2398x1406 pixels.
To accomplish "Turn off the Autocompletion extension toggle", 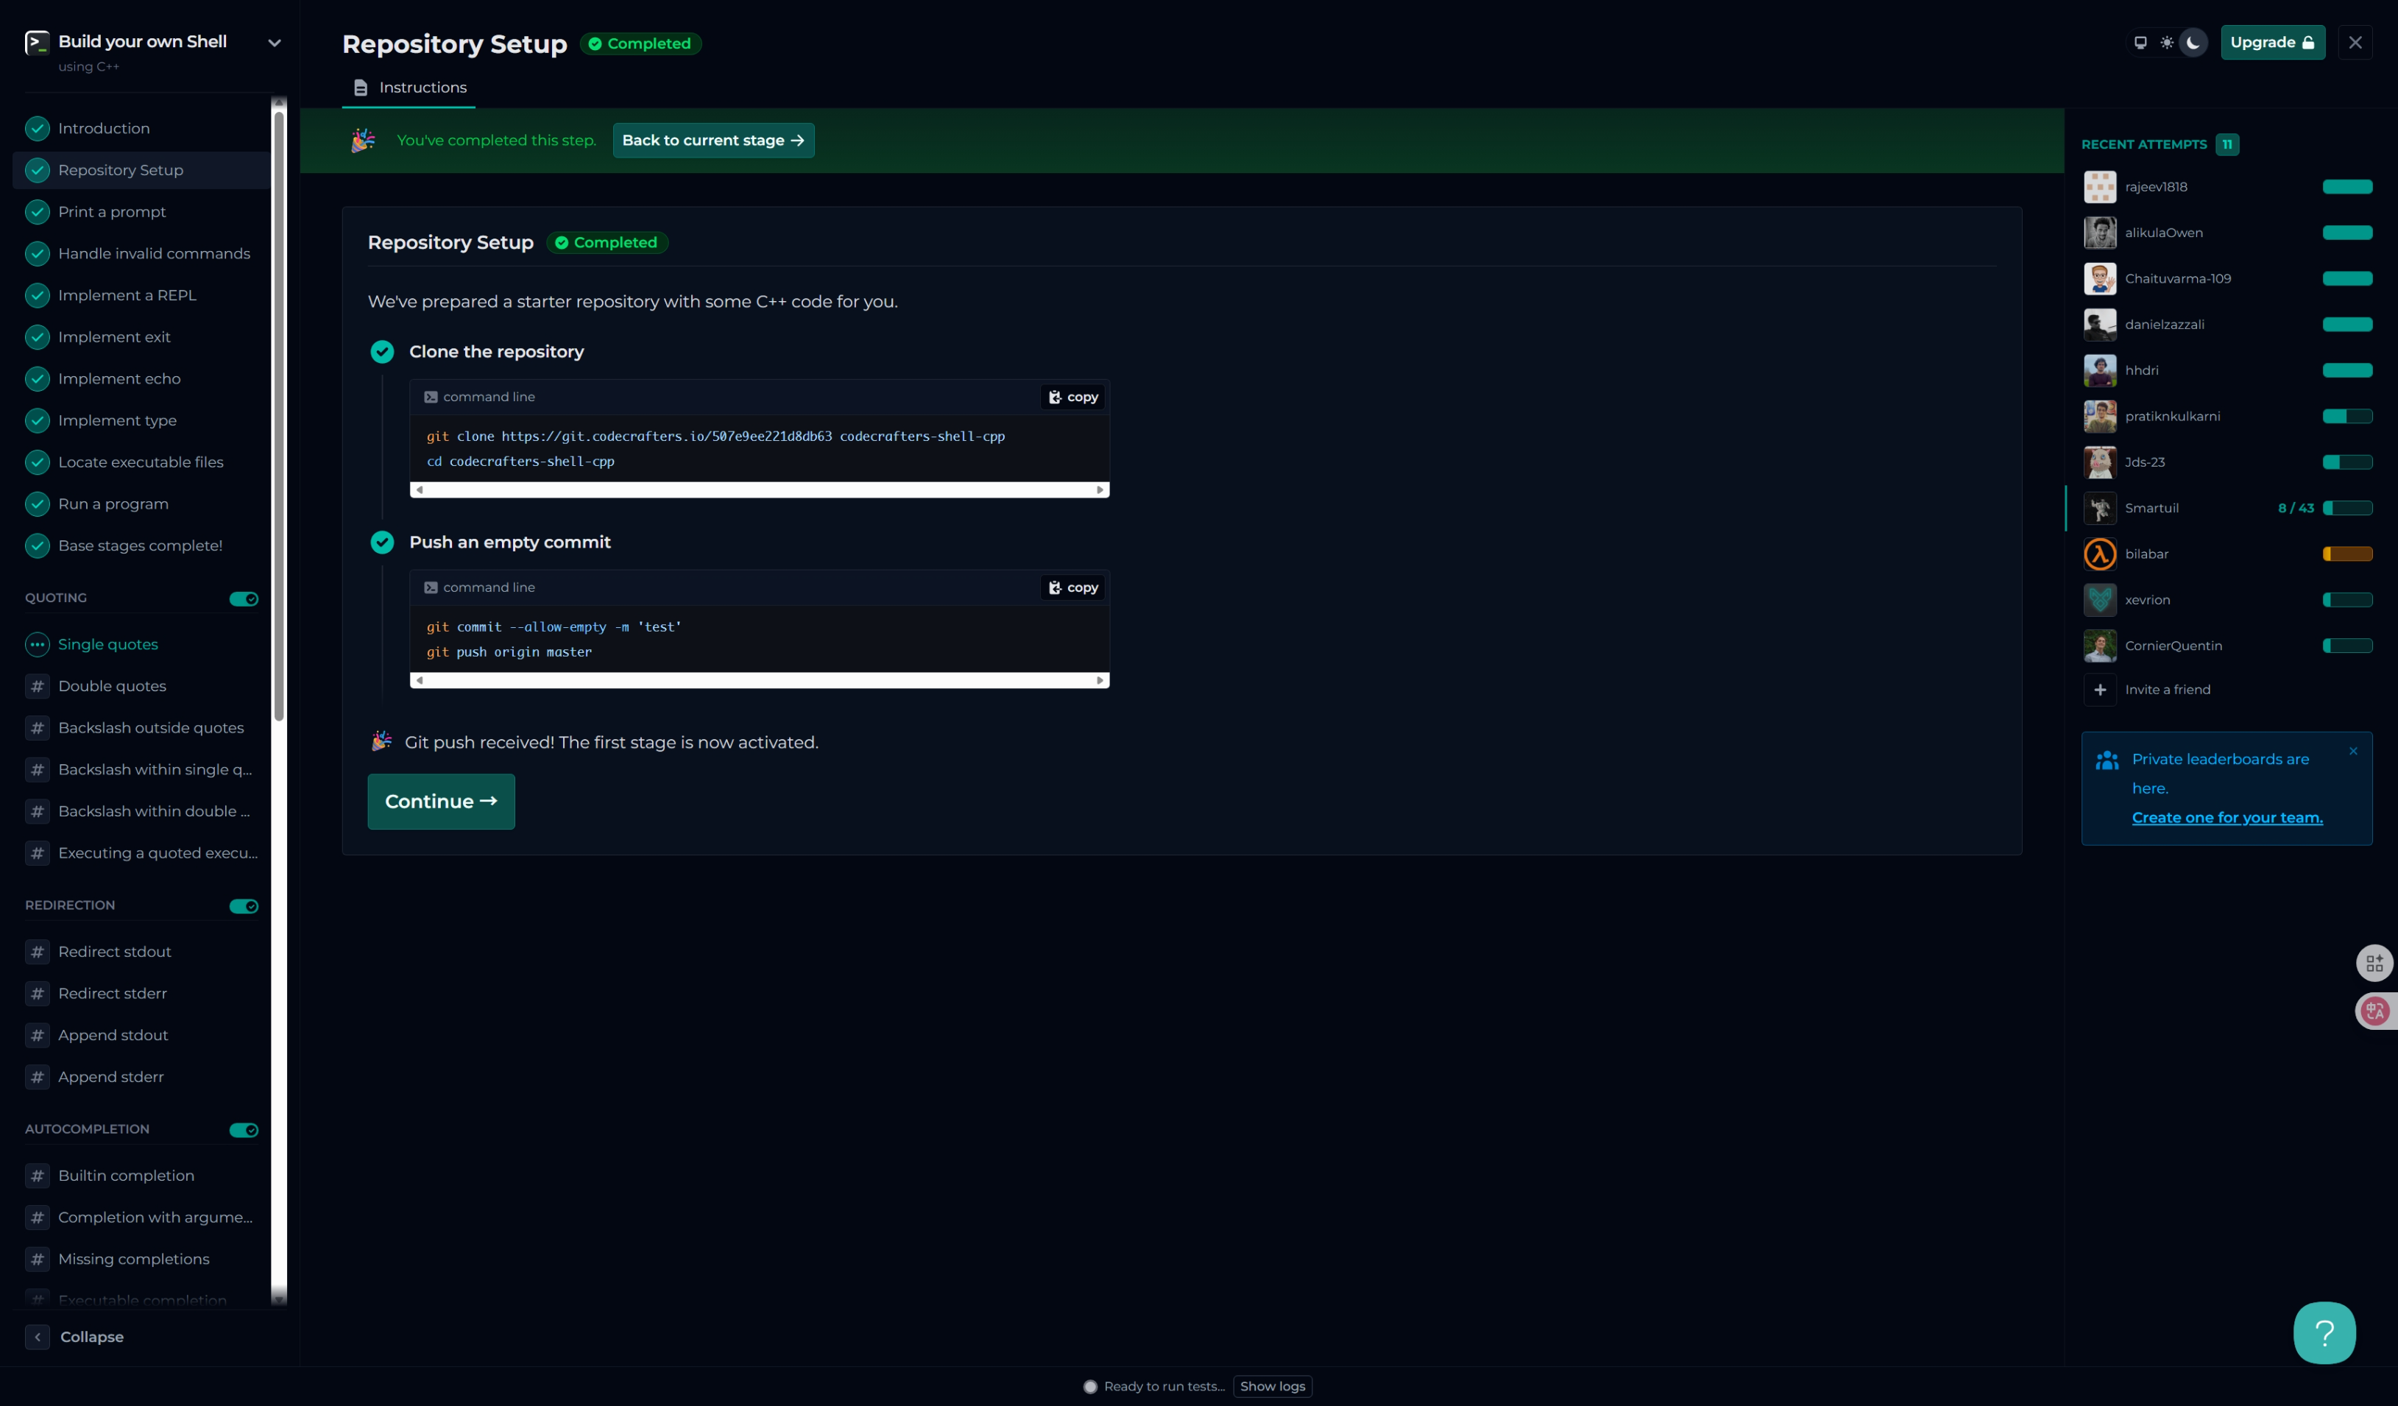I will [244, 1130].
